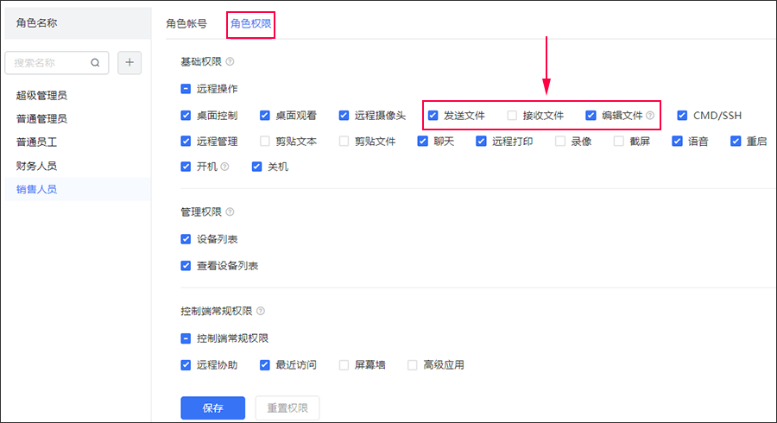Click help icon next to 开机
Viewport: 777px width, 423px height.
pyautogui.click(x=225, y=167)
